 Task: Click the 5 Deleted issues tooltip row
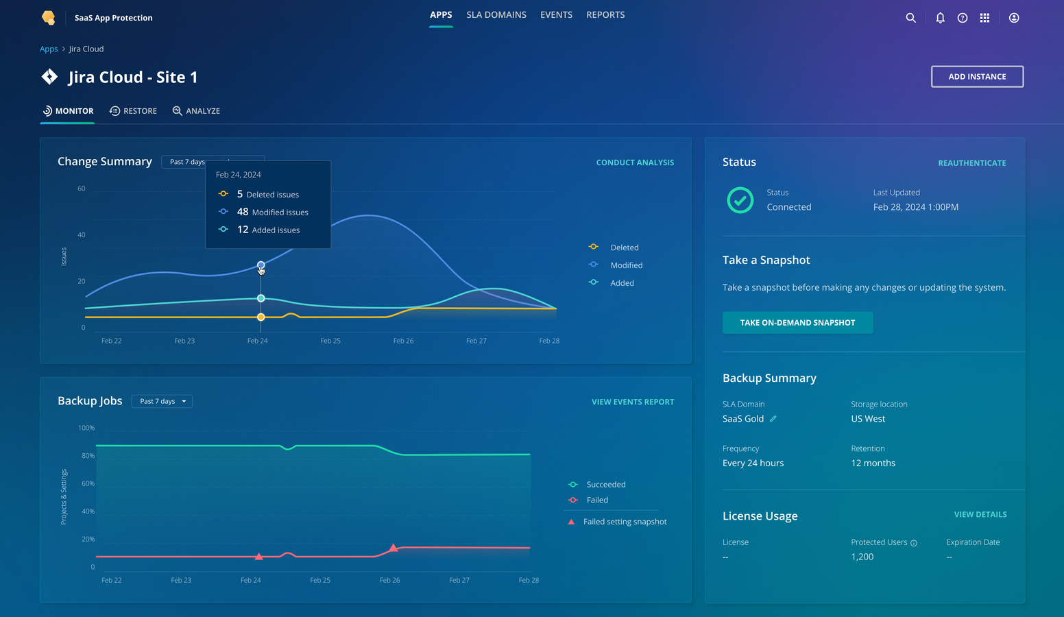point(259,194)
